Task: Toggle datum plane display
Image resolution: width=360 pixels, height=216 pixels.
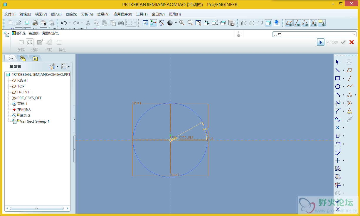Action: 289,23
